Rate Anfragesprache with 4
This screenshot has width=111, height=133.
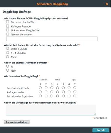58,92
